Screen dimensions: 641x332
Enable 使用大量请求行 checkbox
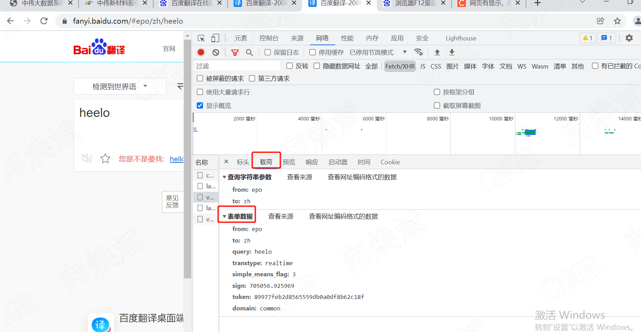coord(200,92)
